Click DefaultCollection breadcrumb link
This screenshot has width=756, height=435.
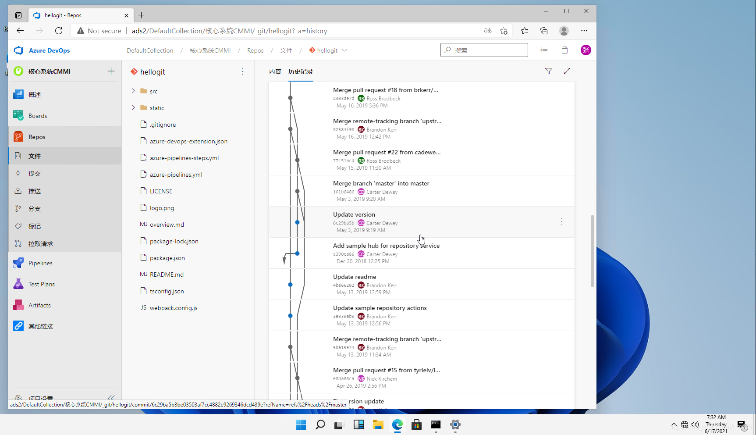coord(150,50)
